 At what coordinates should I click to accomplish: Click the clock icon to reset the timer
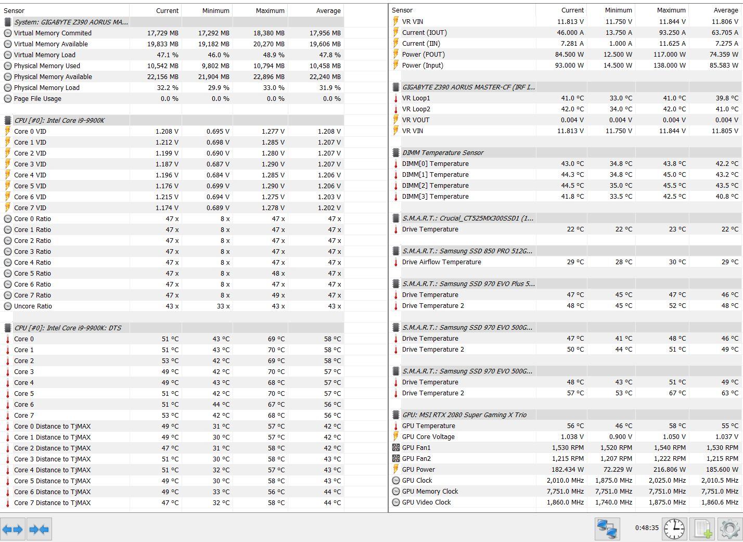[x=674, y=529]
